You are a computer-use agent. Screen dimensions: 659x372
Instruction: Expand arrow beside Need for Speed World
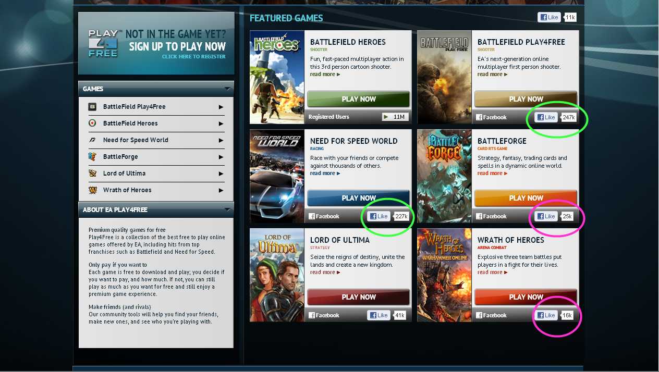click(x=221, y=140)
